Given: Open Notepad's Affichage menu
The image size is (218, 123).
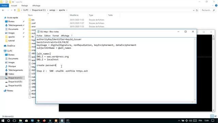Looking at the screenshot, I should 65,36.
